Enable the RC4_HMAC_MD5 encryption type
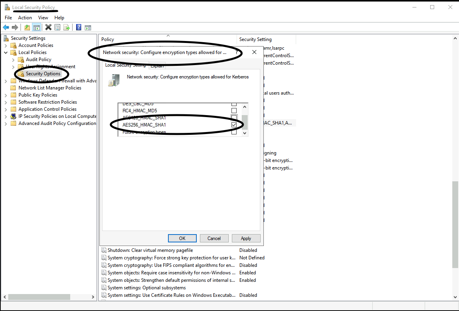This screenshot has width=459, height=311. (234, 110)
